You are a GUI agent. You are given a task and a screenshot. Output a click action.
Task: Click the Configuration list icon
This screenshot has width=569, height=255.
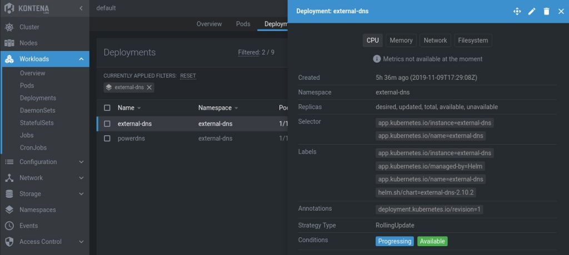9,162
